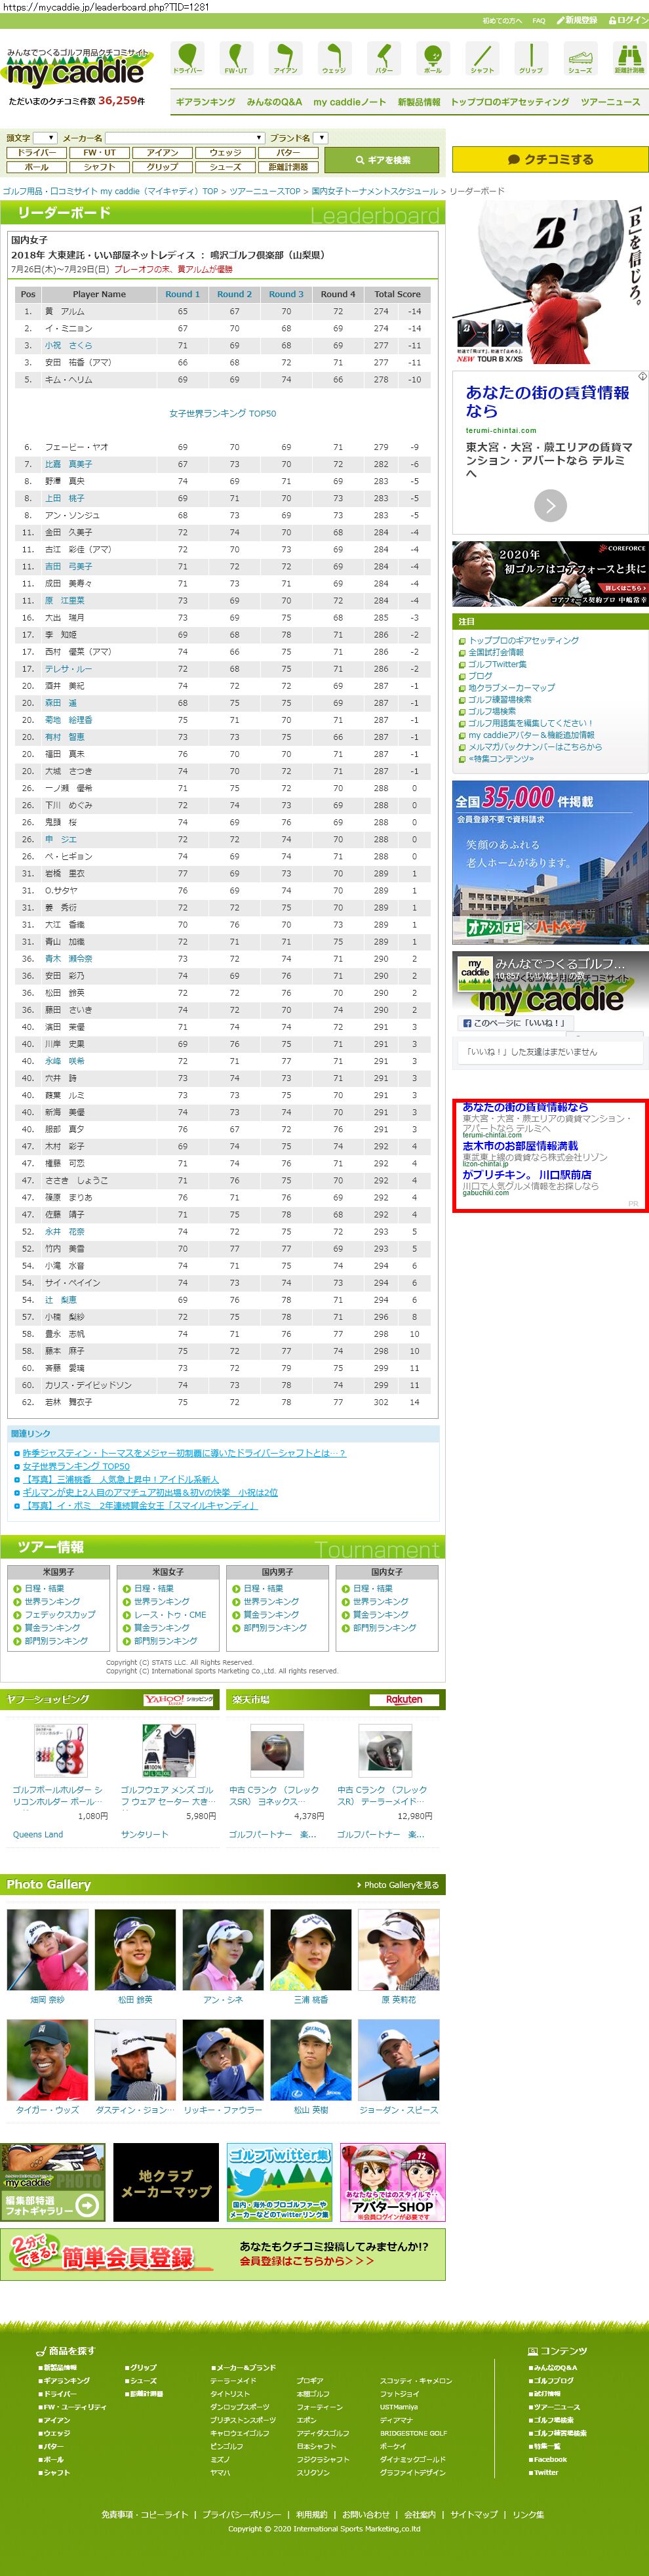Click the ボール golf ball icon
Viewport: 649px width, 2576px height.
(x=432, y=58)
